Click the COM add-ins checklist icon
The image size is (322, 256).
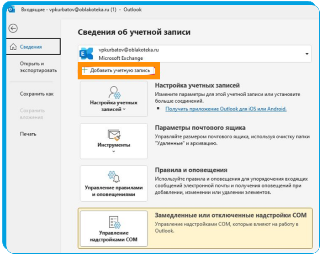(x=115, y=222)
